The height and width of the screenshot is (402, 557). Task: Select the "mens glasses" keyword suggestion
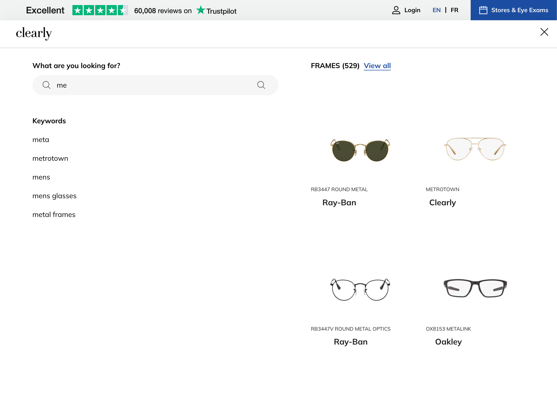[54, 196]
